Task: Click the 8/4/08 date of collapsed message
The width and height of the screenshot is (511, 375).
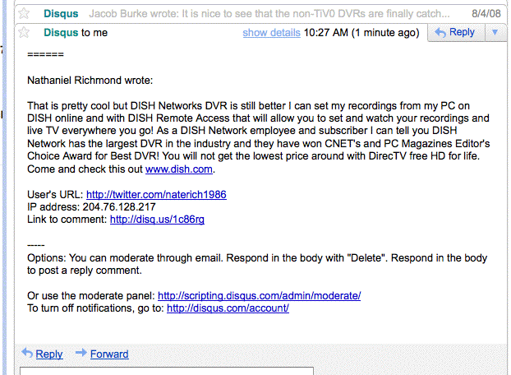Action: pos(485,14)
